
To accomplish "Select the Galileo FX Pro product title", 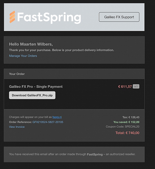I will [36, 87].
